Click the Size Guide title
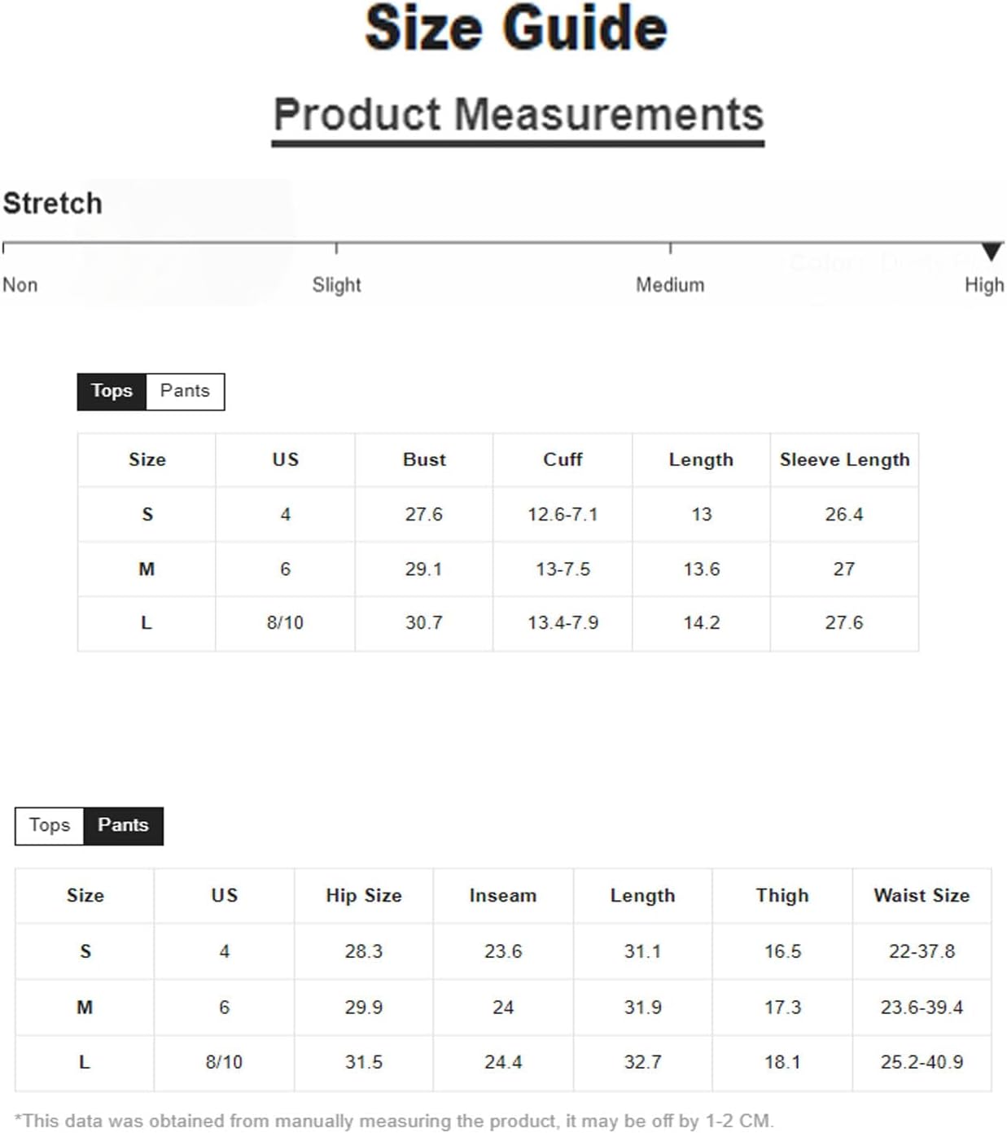Image resolution: width=1007 pixels, height=1133 pixels. click(x=516, y=28)
